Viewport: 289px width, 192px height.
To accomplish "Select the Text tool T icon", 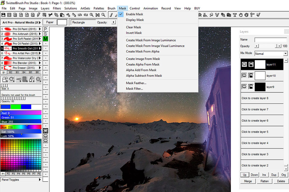I will 235,15.
